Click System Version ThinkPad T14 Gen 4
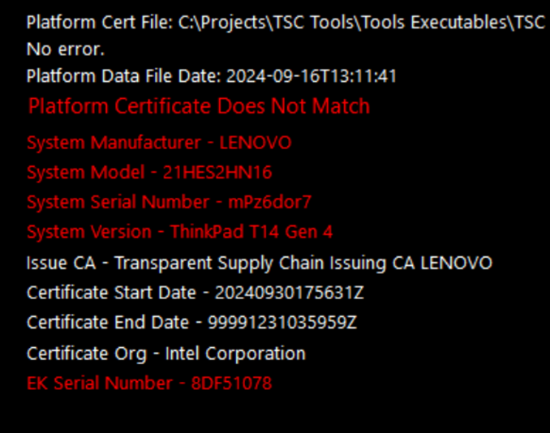The width and height of the screenshot is (550, 433). [179, 232]
